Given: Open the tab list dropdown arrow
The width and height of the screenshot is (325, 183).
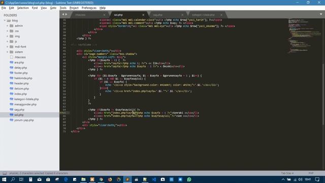Looking at the screenshot, I should point(321,14).
